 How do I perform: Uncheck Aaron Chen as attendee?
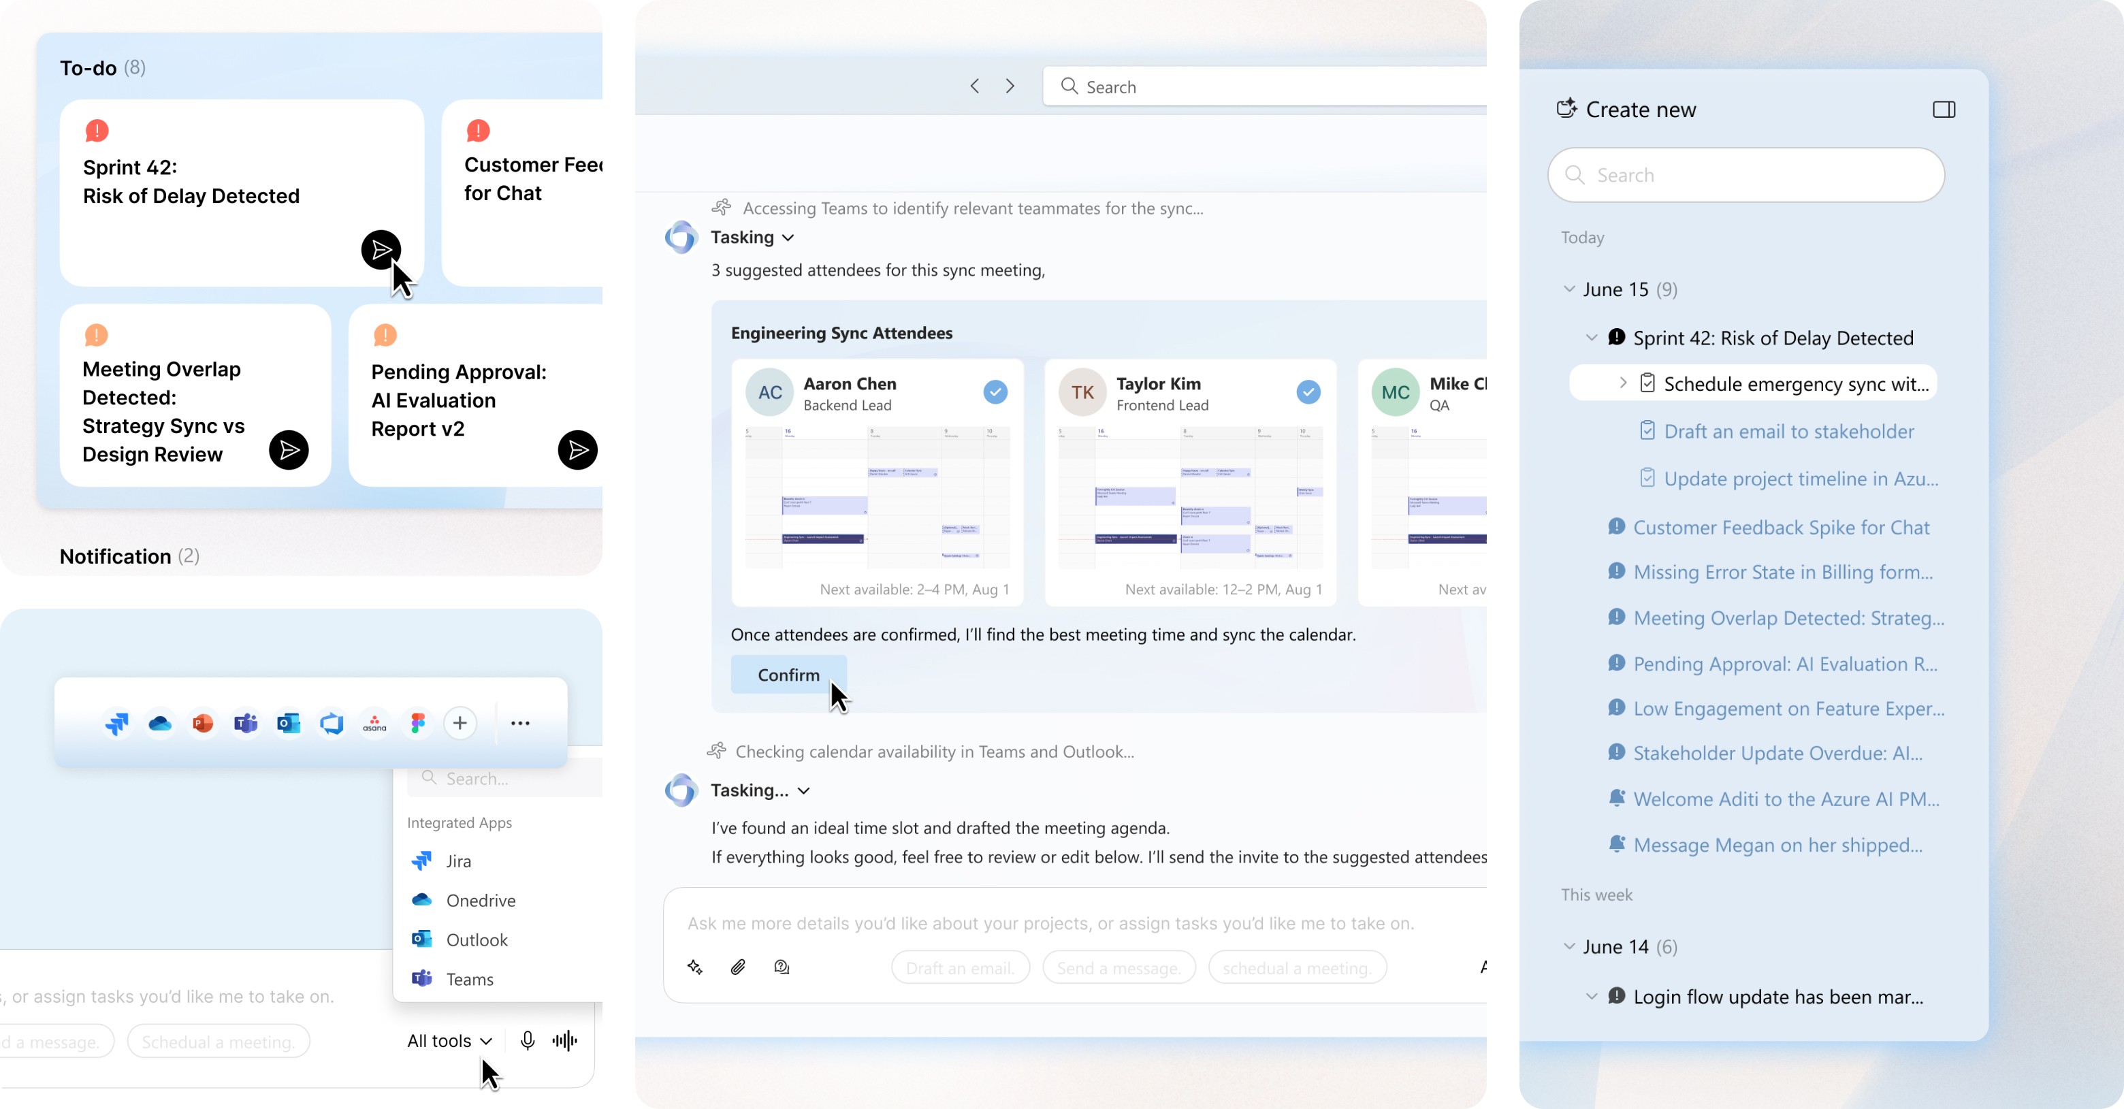point(995,391)
